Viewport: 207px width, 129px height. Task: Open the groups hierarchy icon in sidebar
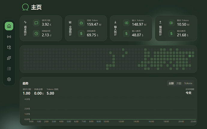[x=9, y=47]
